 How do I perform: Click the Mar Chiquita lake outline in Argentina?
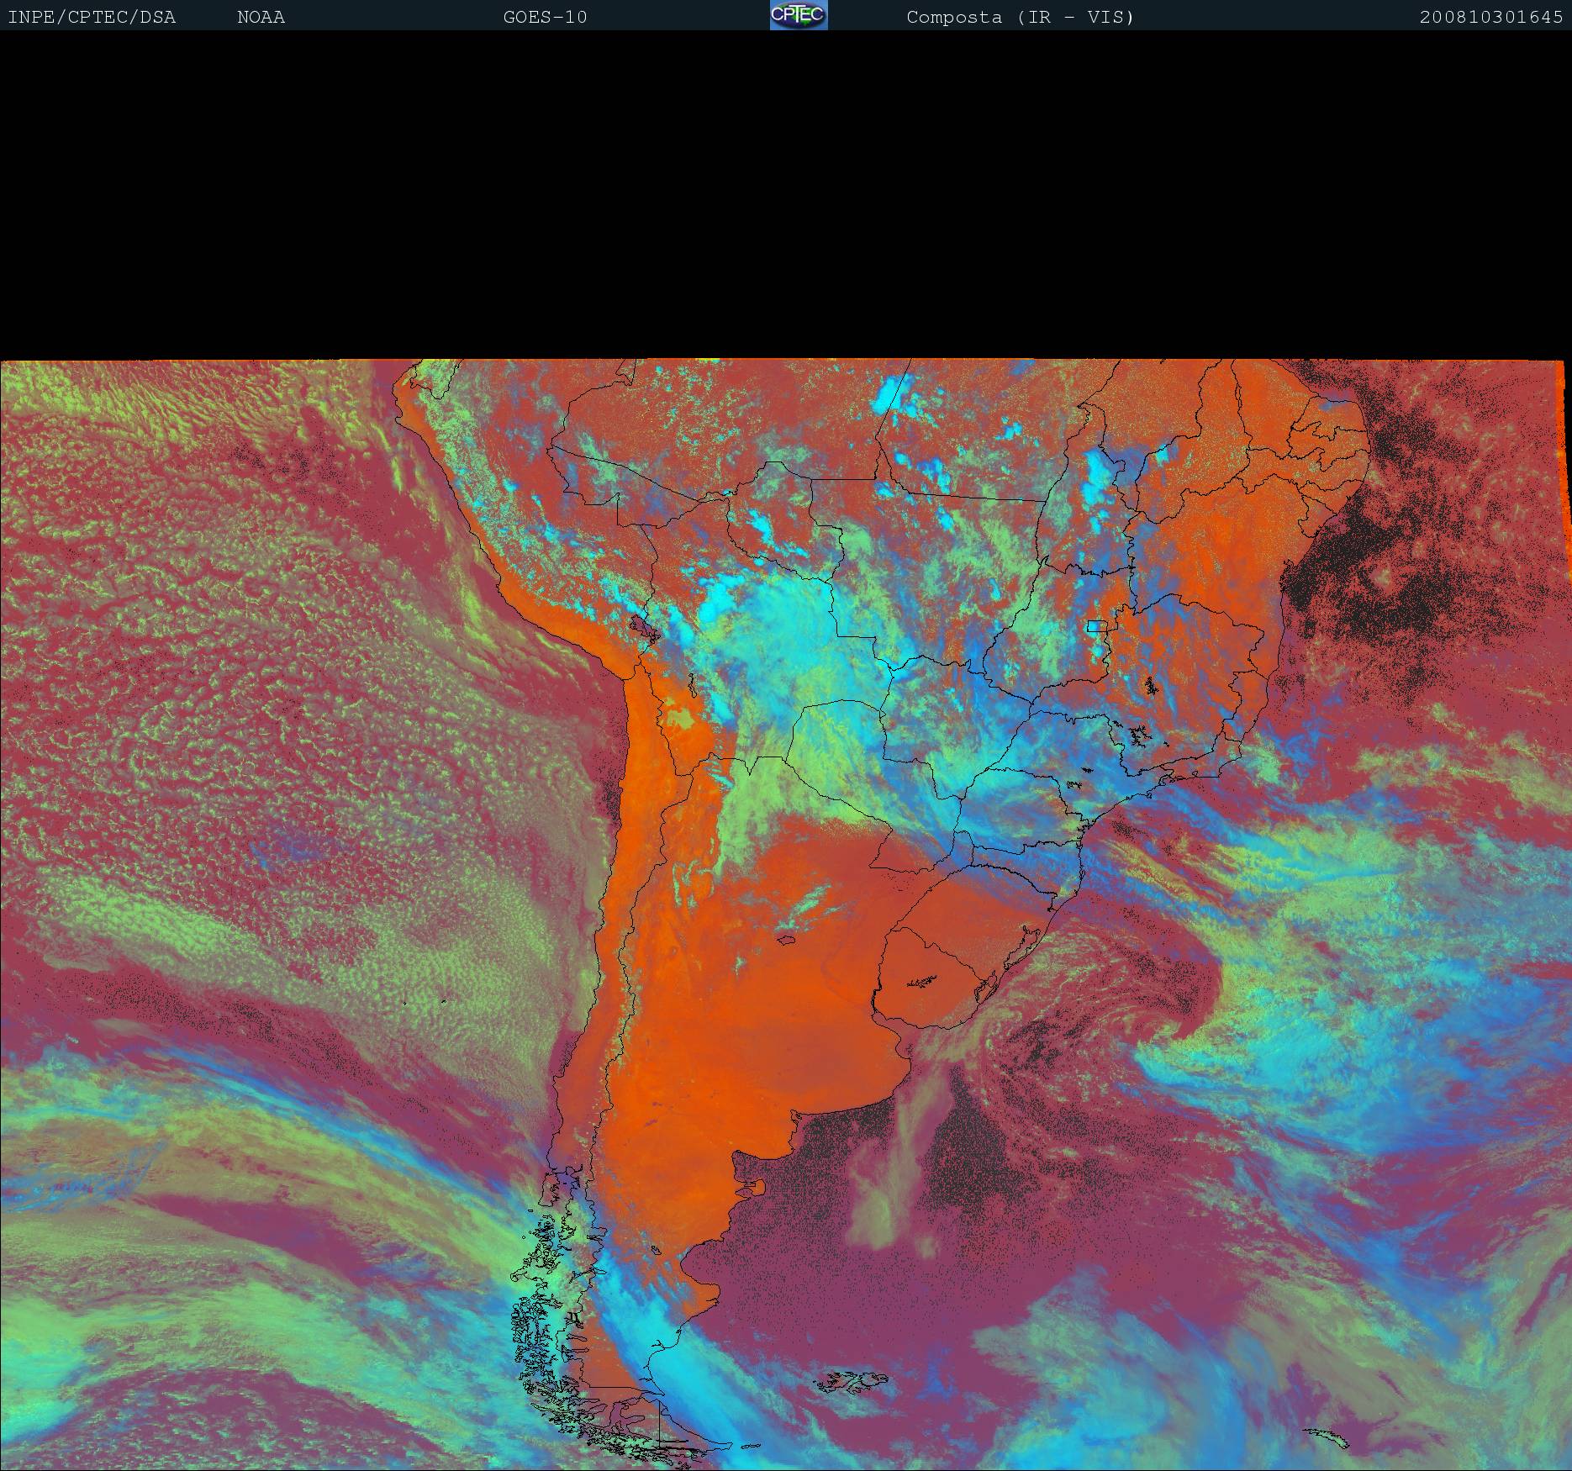(x=786, y=941)
